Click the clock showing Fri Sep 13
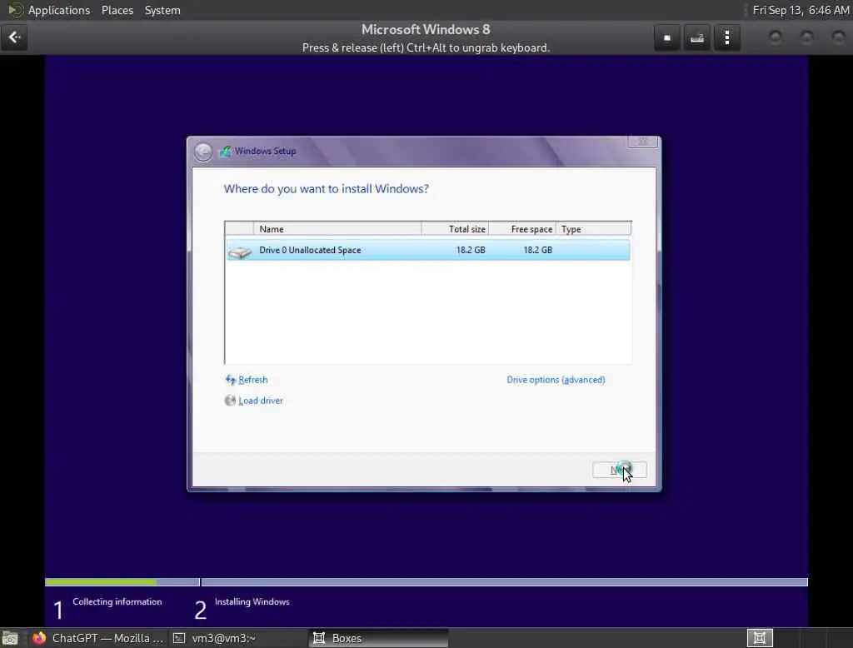853x648 pixels. pyautogui.click(x=801, y=10)
